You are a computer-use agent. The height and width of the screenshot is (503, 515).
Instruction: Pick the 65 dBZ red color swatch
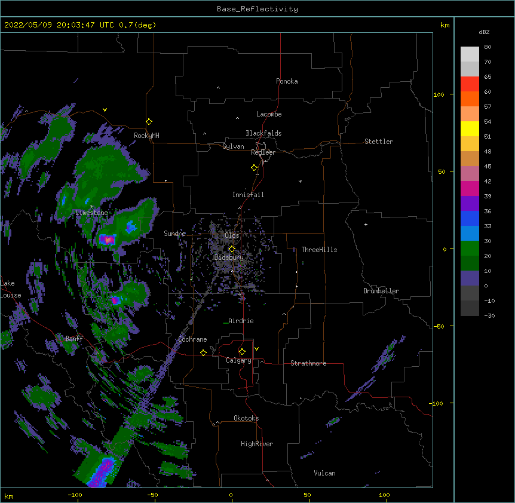pos(470,84)
